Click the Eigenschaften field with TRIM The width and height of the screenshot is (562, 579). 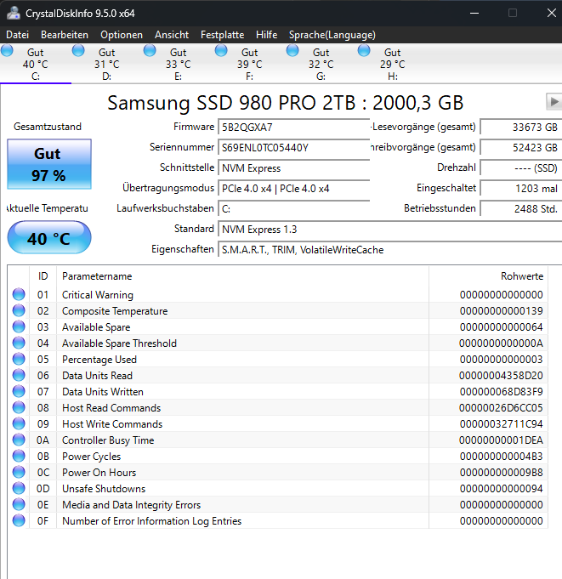click(390, 250)
